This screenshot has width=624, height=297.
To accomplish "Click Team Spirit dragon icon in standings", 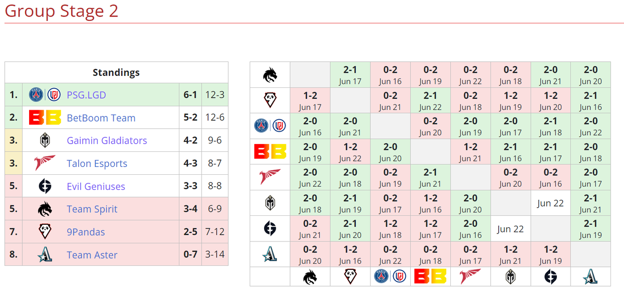I will point(45,209).
